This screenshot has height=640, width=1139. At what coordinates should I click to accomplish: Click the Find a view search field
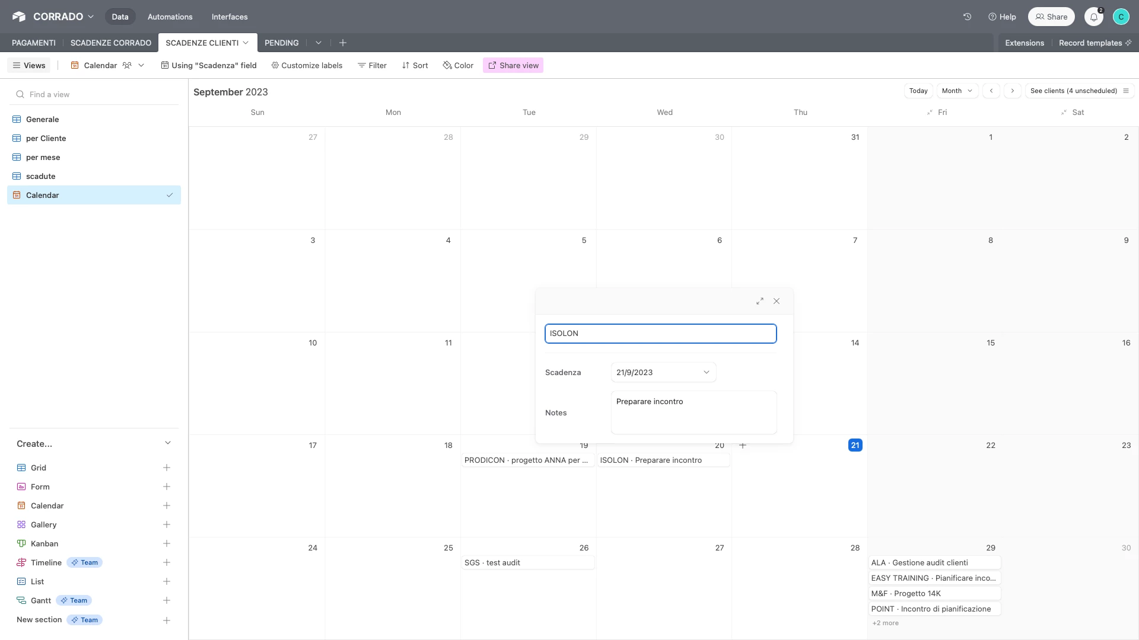point(95,94)
